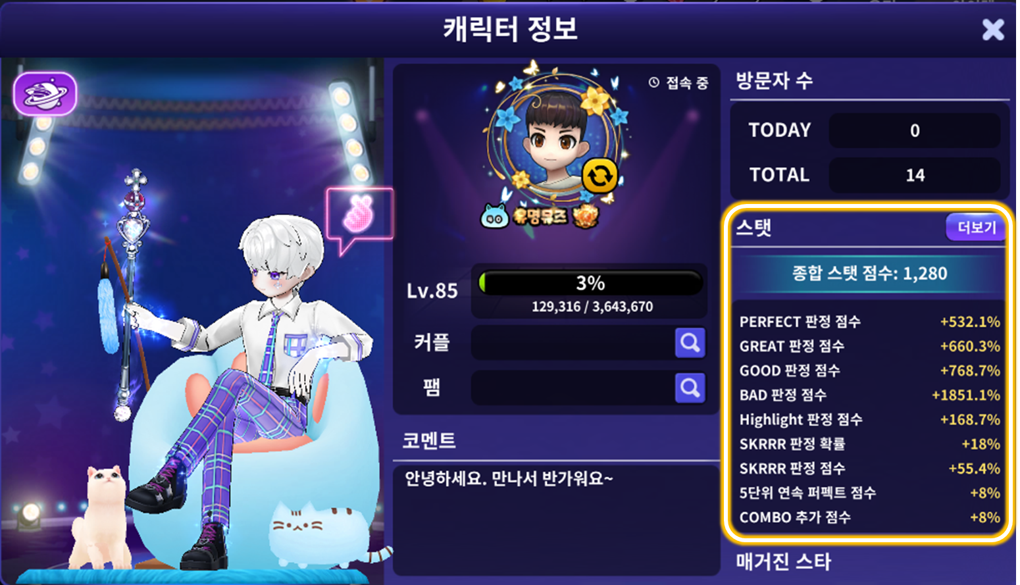This screenshot has height=585, width=1020.
Task: Open fam (팸) search magnifier button
Action: coord(690,388)
